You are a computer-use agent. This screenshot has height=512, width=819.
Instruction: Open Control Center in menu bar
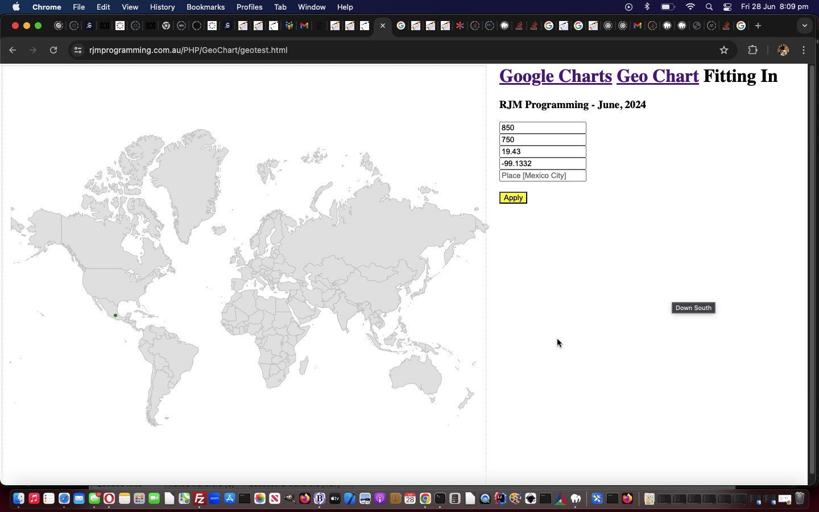coord(727,7)
